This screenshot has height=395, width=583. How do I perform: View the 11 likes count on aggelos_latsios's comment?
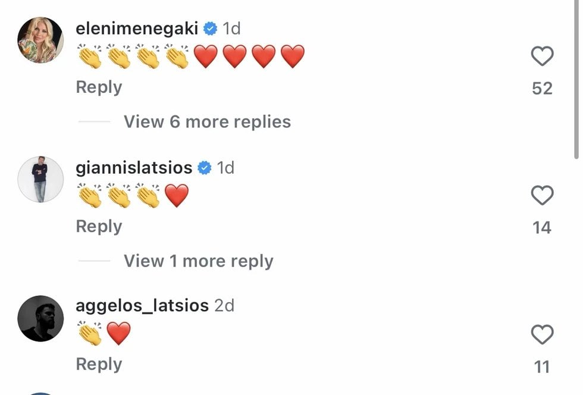click(x=542, y=367)
